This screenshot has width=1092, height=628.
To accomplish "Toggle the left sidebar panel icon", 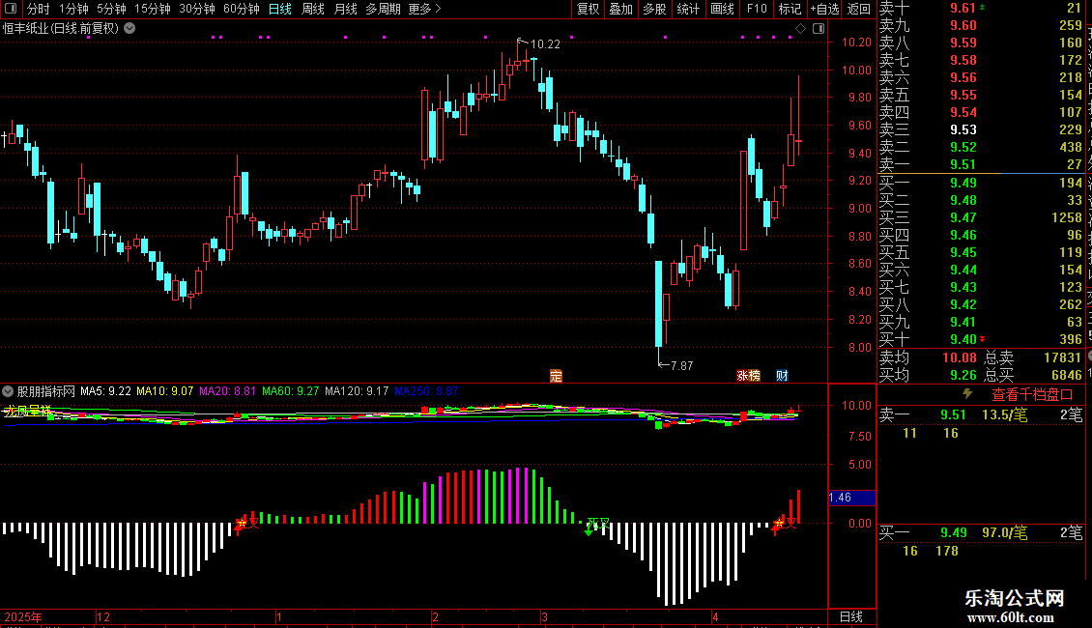I will coord(11,9).
